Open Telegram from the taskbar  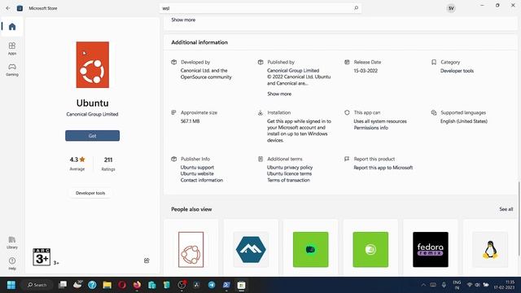click(x=212, y=285)
